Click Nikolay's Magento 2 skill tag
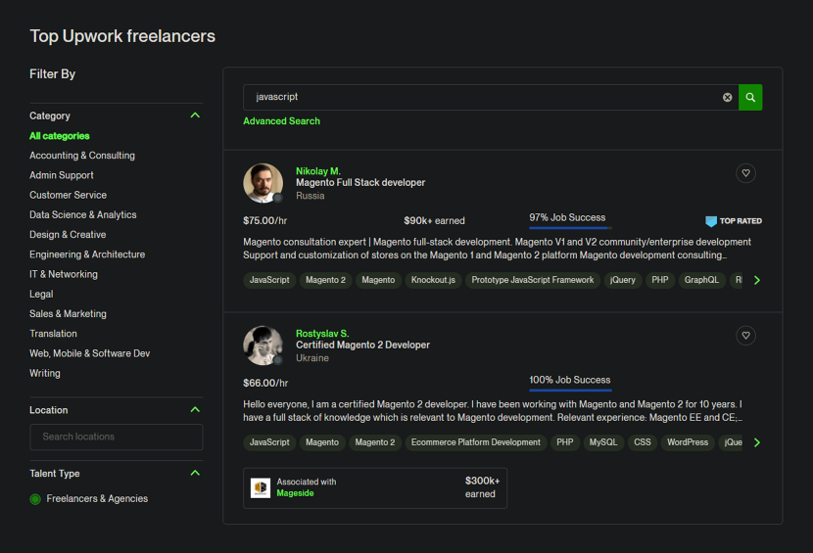Image resolution: width=813 pixels, height=553 pixels. coord(325,280)
